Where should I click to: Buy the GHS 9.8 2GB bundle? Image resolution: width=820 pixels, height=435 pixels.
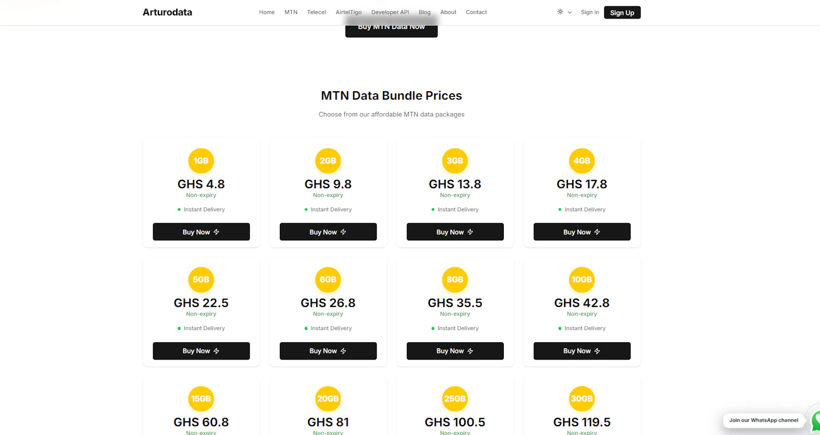[x=328, y=232]
